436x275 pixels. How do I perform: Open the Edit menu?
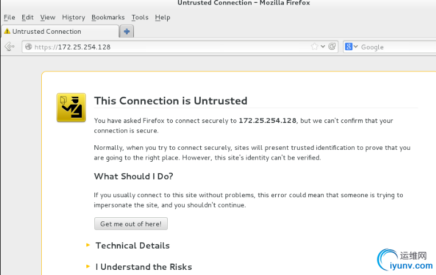click(x=27, y=17)
